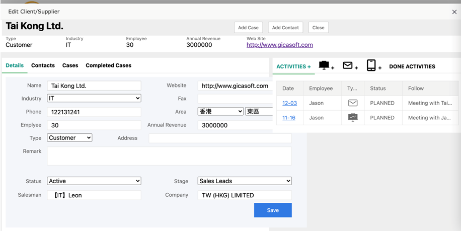This screenshot has width=461, height=231.
Task: Click the Add Case button
Action: pyautogui.click(x=248, y=28)
